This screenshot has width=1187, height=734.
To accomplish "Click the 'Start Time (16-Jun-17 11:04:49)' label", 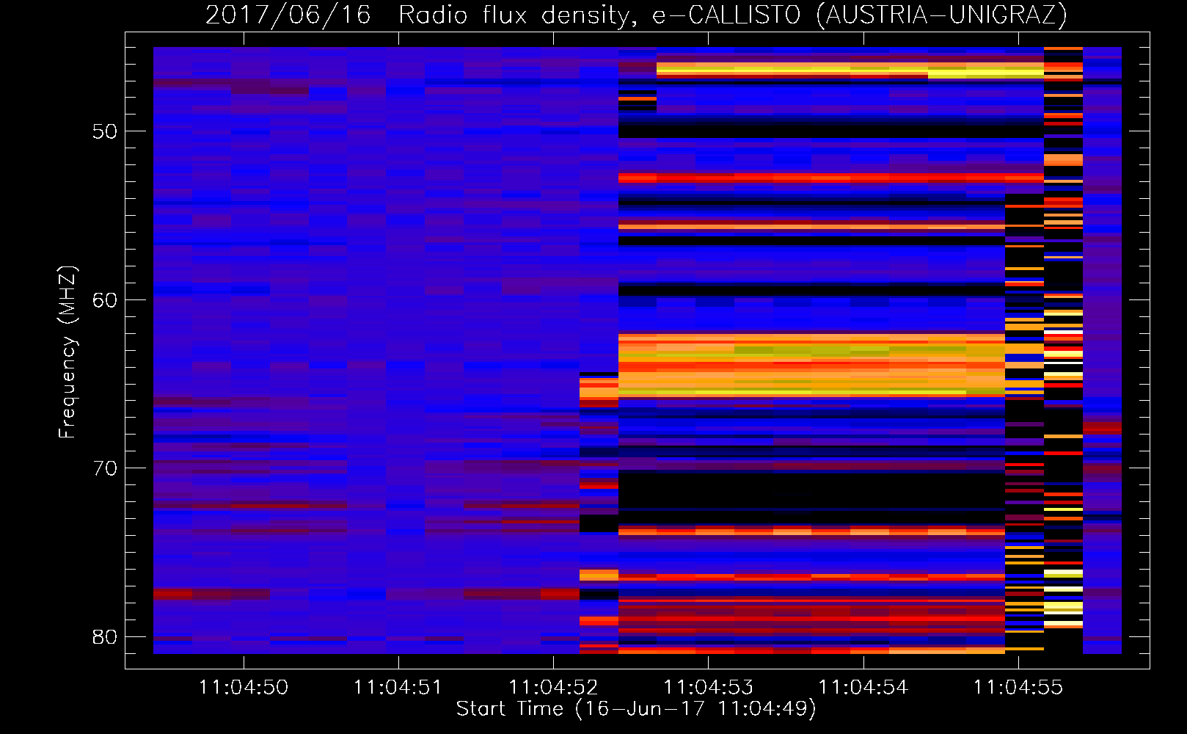I will click(x=636, y=709).
